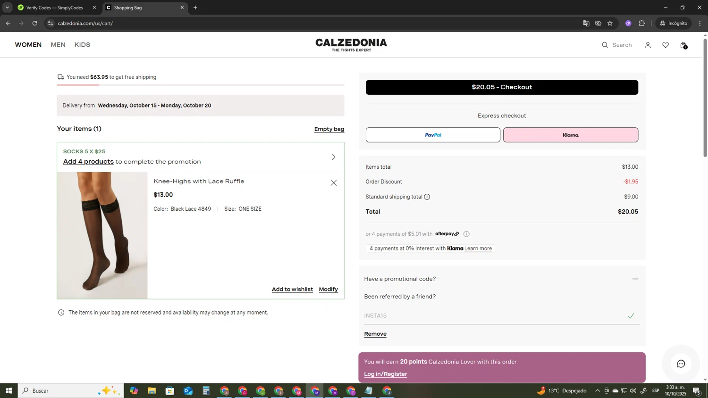Show Afterpay payment info icon
The image size is (708, 398).
click(x=466, y=234)
